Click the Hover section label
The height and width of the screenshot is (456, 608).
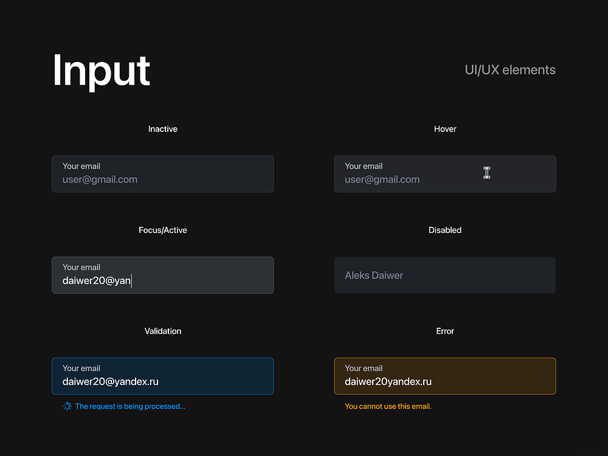click(x=445, y=129)
